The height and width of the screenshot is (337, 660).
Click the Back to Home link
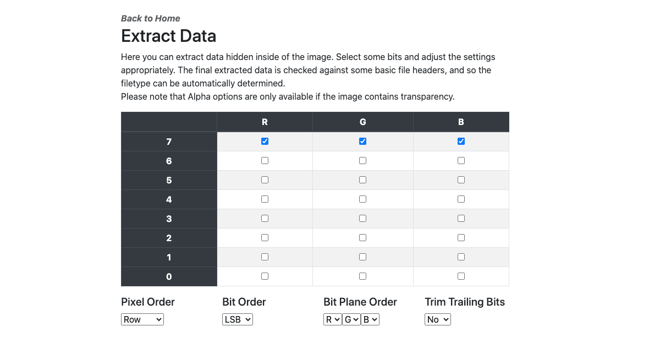[x=150, y=18]
